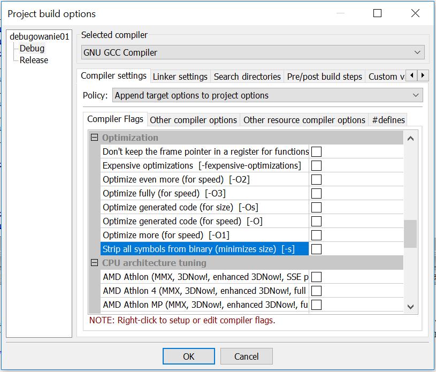Viewport: 436px width, 372px height.
Task: Enable Optimize more -O1 checkbox
Action: click(x=316, y=236)
